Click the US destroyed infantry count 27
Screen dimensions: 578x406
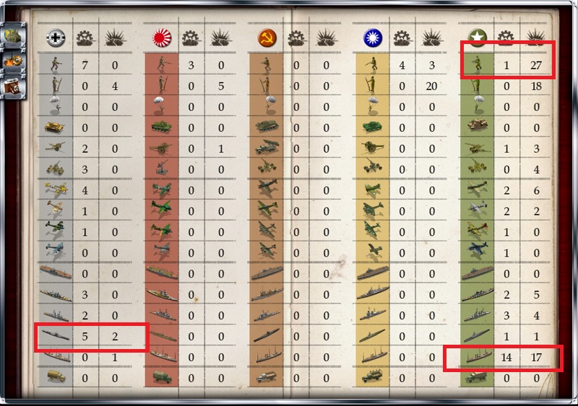536,65
